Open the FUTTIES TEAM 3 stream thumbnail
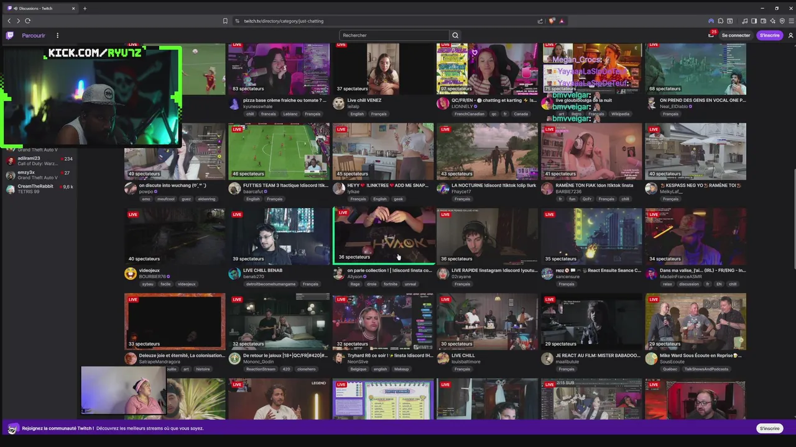796x447 pixels. coord(279,151)
